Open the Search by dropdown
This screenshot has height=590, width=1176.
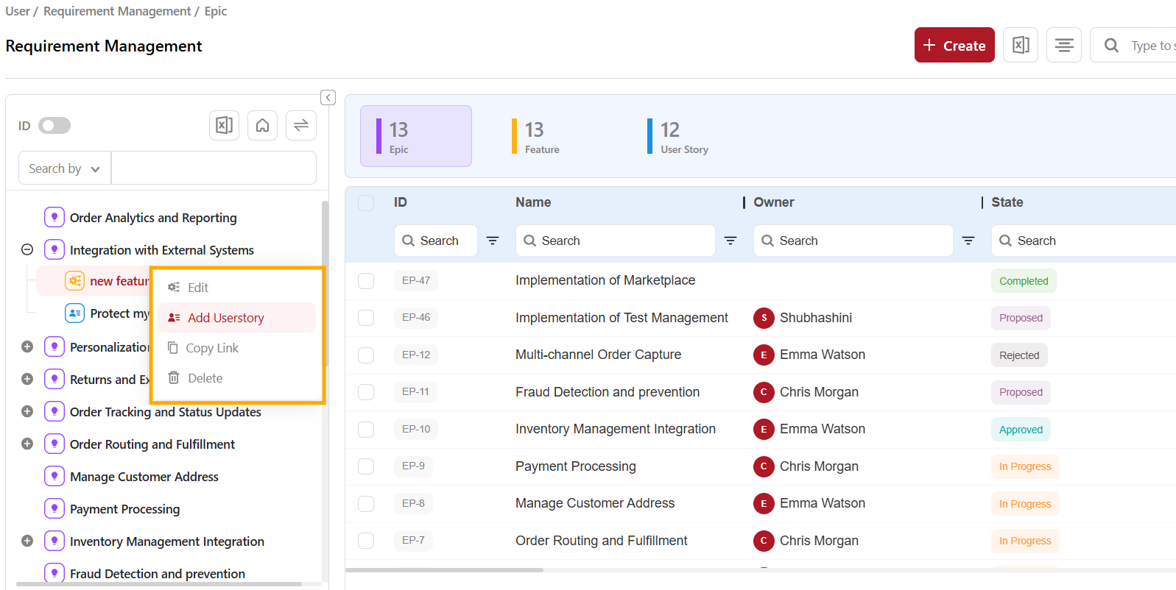[x=64, y=168]
